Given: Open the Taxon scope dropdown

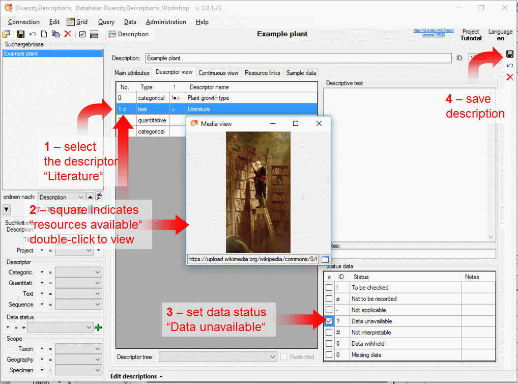Looking at the screenshot, I should 78,349.
